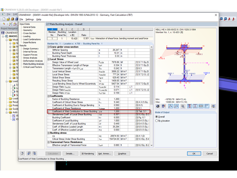The width and height of the screenshot is (237, 178).
Task: Open the main window Edit menu
Action: tap(15, 14)
